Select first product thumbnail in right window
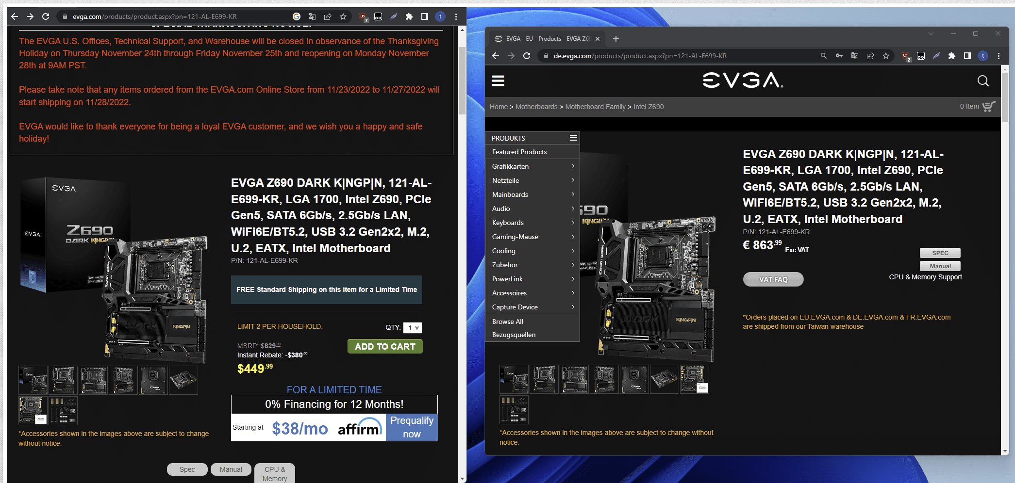1015x483 pixels. coord(514,379)
